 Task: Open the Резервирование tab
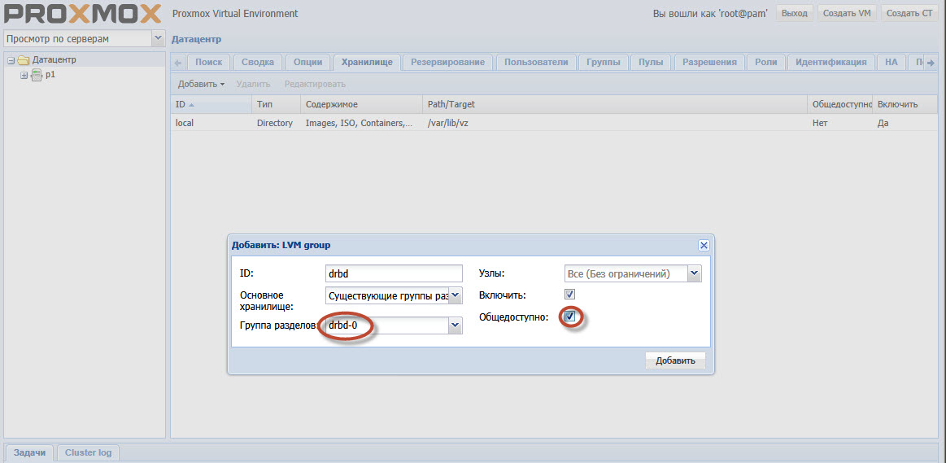pyautogui.click(x=447, y=62)
